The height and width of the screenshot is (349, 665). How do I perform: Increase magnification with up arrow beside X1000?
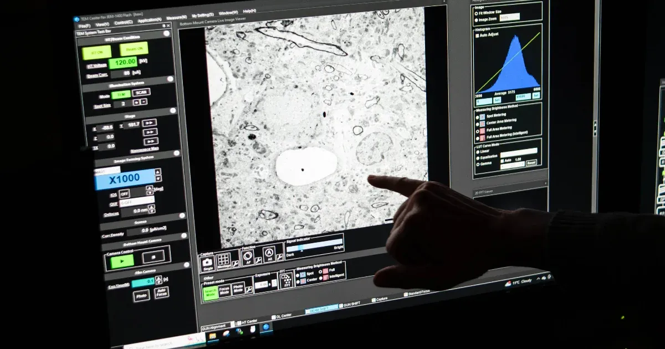[158, 172]
